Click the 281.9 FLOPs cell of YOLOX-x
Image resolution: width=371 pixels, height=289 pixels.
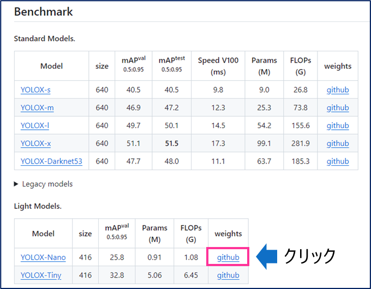tap(301, 143)
